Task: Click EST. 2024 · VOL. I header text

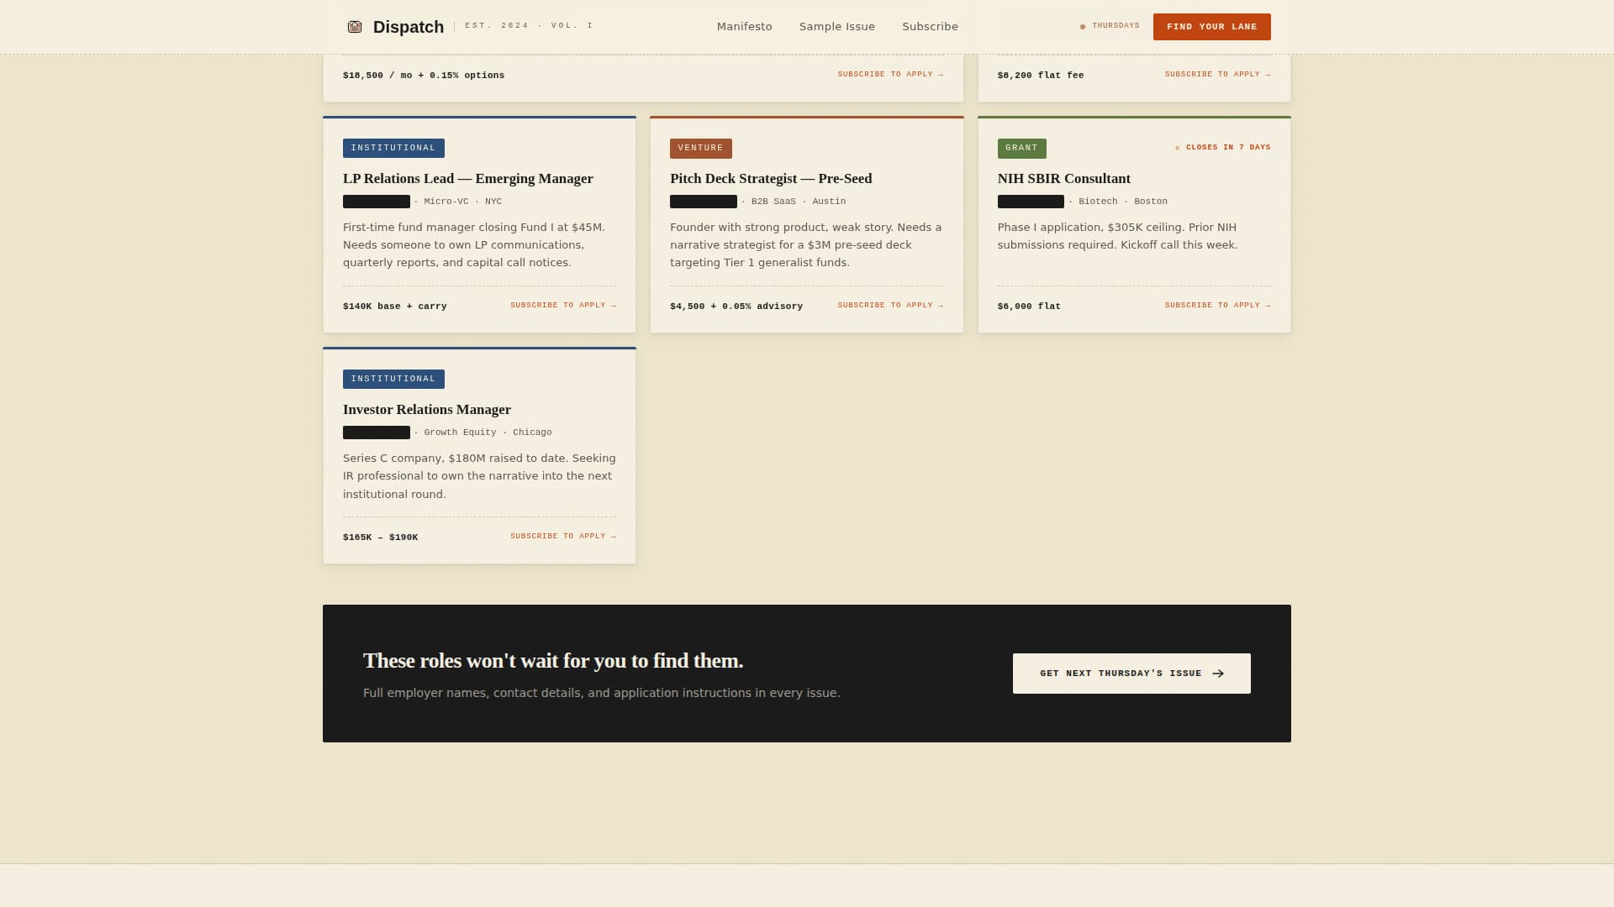Action: coord(529,26)
